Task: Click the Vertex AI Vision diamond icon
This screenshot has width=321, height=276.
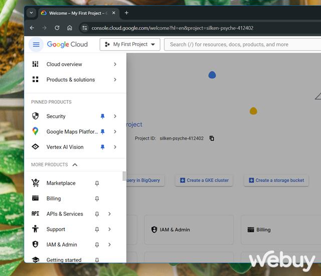Action: (x=36, y=147)
